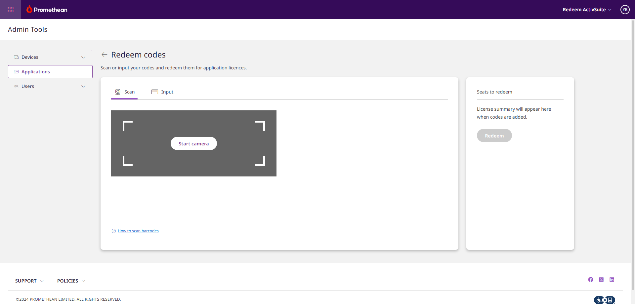Expand the Devices sidebar chevron
Image resolution: width=635 pixels, height=304 pixels.
(x=83, y=57)
